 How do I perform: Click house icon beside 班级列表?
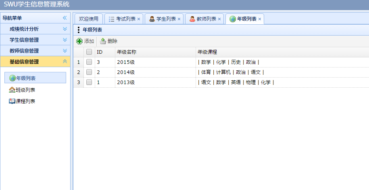pyautogui.click(x=12, y=90)
